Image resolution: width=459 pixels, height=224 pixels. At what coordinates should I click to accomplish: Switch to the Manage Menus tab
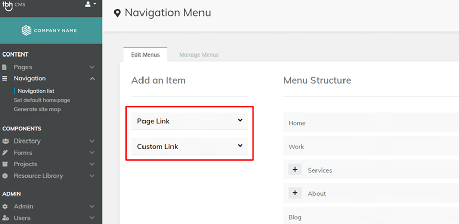199,55
